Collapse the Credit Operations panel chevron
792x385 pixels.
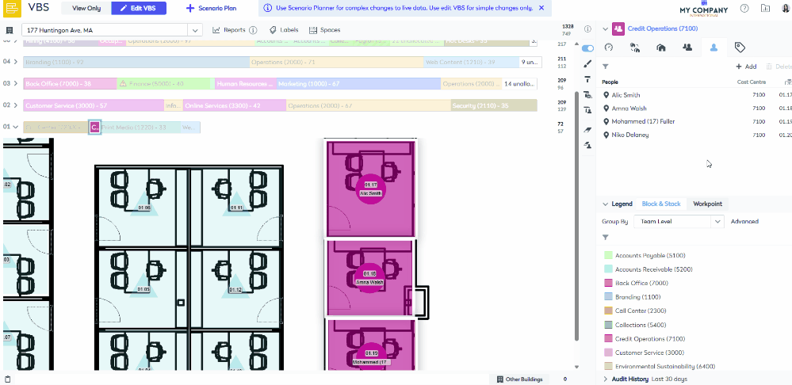[605, 29]
